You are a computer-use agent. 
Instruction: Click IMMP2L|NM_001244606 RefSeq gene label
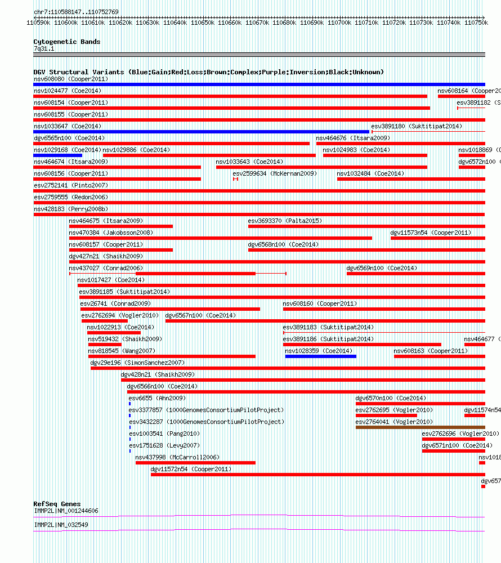pos(66,511)
